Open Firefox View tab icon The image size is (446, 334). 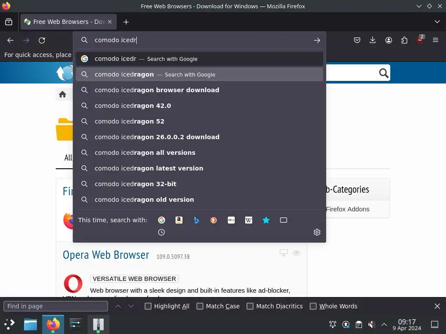coord(9,22)
